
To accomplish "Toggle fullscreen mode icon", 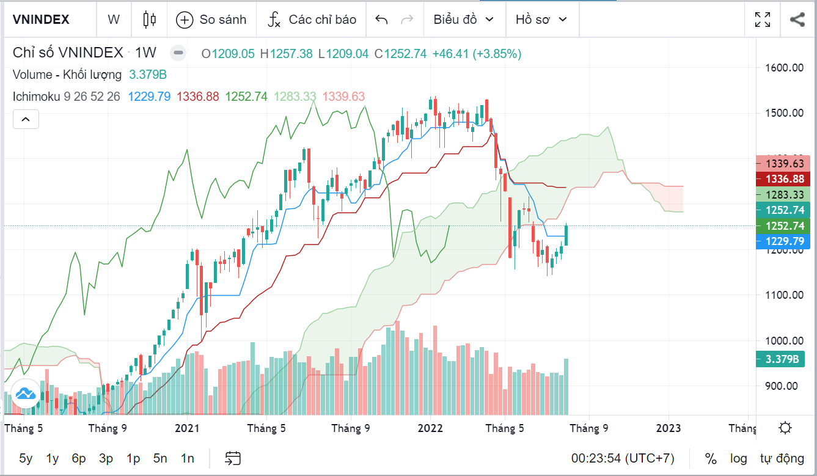I will tap(763, 20).
